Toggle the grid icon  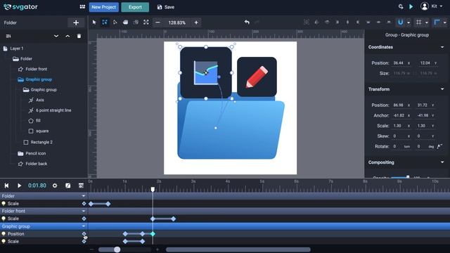pos(419,22)
